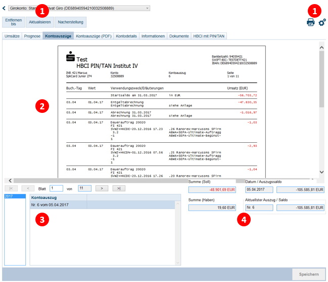
Task: Click the back arrow beside account selector
Action: [5, 8]
